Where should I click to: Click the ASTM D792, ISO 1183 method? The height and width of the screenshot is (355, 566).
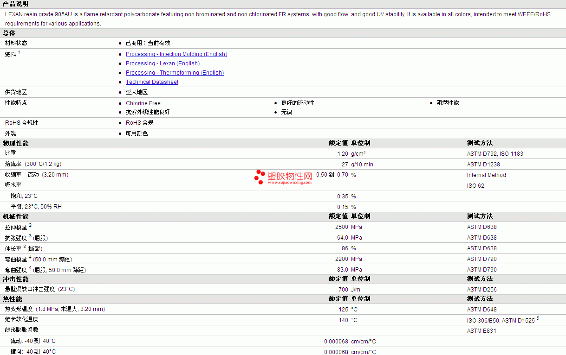tap(495, 154)
